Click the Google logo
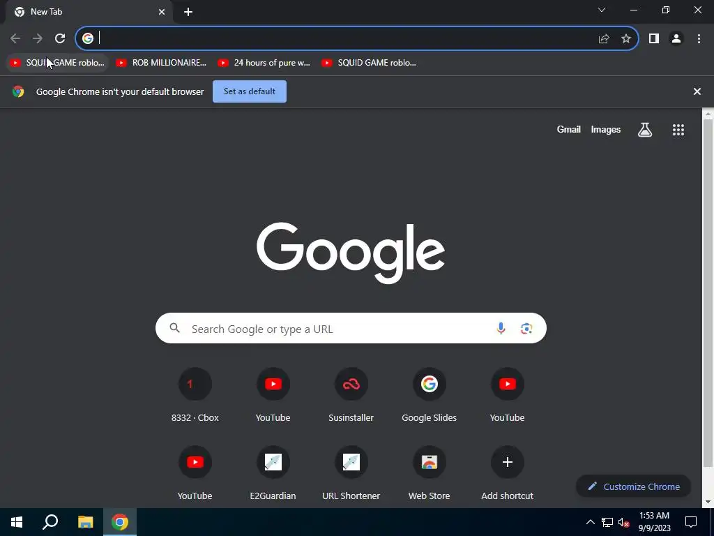Image resolution: width=714 pixels, height=536 pixels. (x=351, y=253)
